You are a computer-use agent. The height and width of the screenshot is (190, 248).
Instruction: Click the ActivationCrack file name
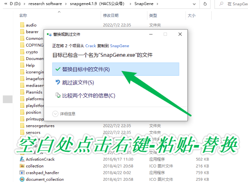(x=40, y=159)
